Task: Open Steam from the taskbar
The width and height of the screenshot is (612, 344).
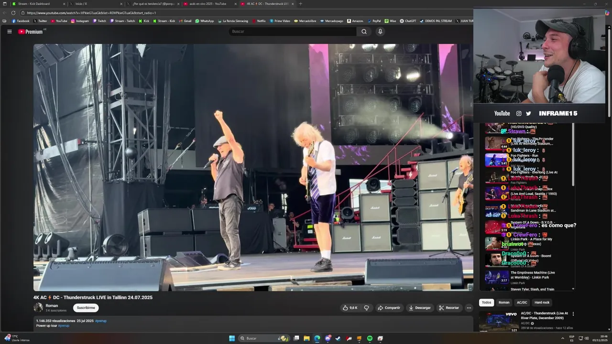Action: (339, 338)
